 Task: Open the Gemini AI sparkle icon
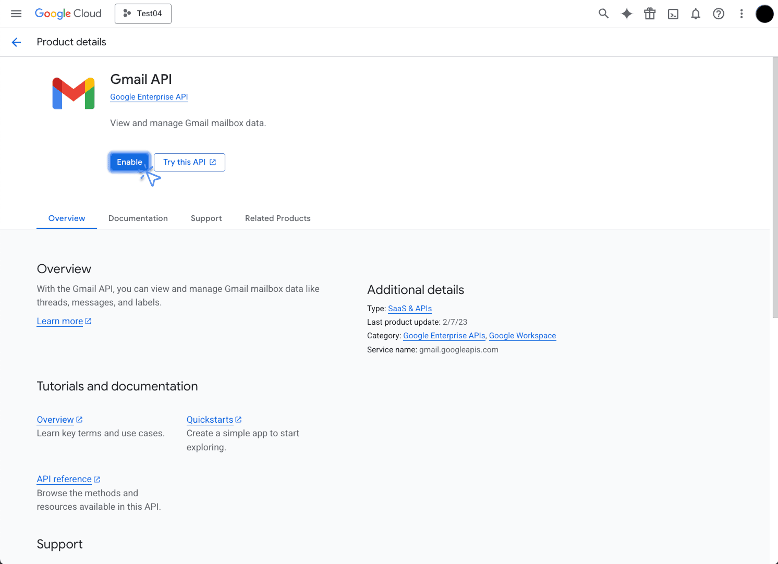[627, 14]
